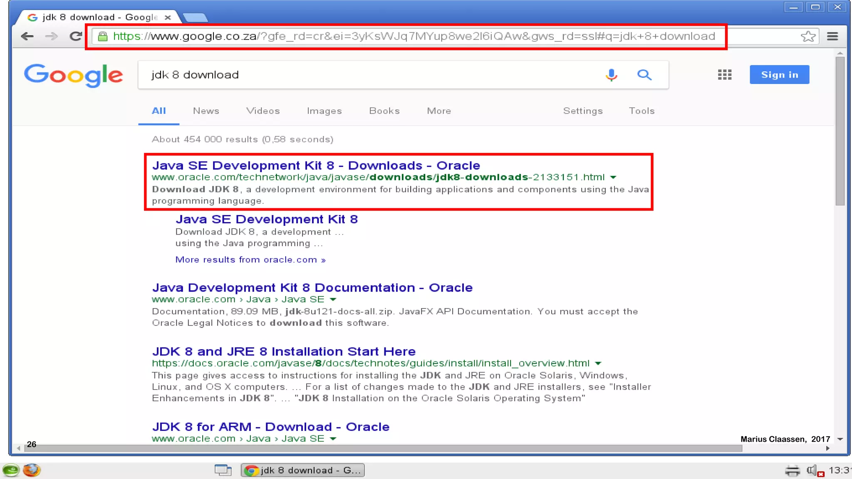This screenshot has width=852, height=479.
Task: Bookmark page using star icon
Action: click(808, 37)
